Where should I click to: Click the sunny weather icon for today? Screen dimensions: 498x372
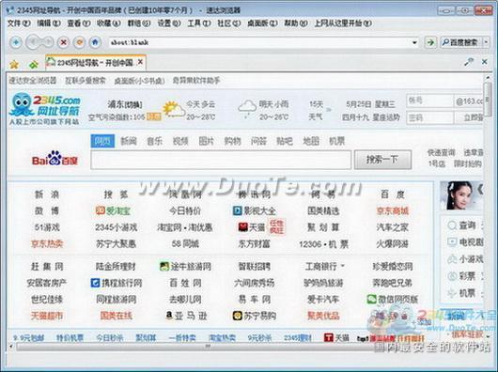(174, 110)
